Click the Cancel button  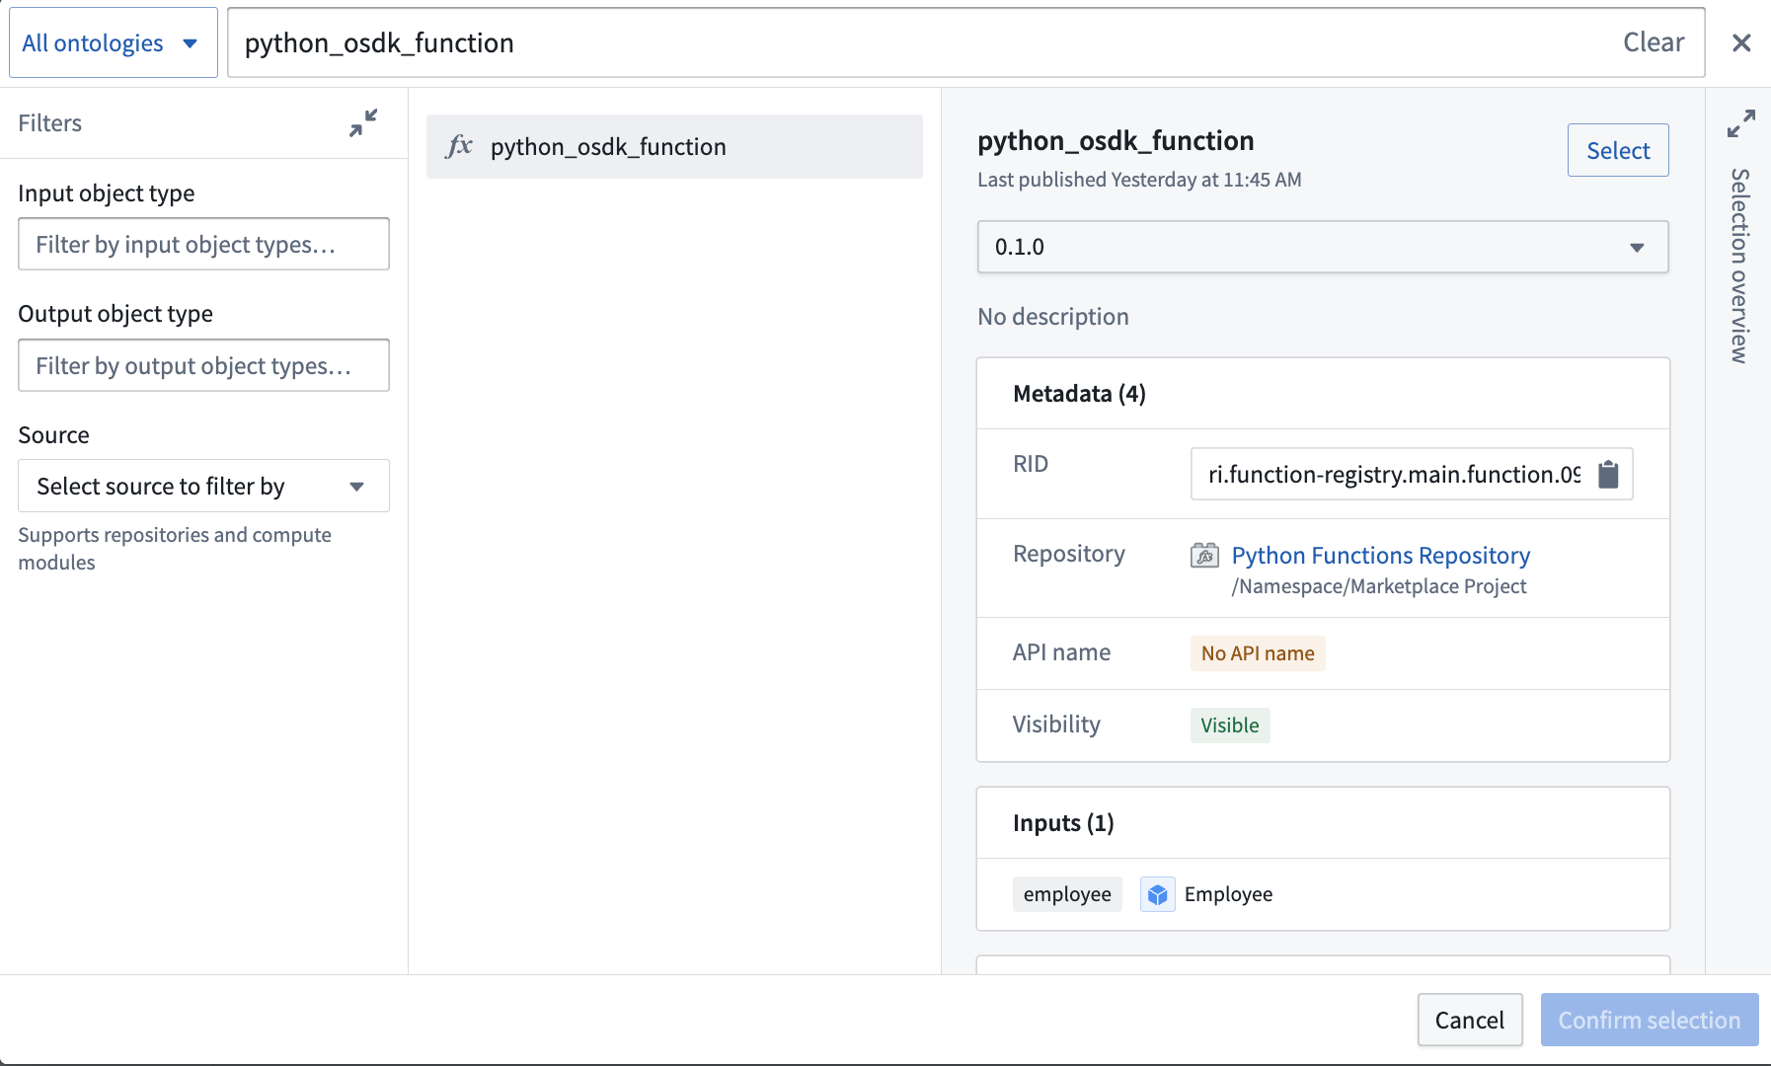point(1469,1020)
